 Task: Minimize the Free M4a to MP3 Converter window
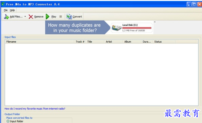189,4
